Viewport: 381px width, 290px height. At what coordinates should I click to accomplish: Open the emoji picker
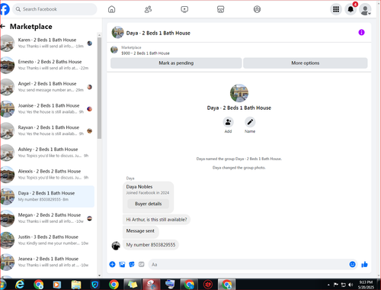[352, 264]
